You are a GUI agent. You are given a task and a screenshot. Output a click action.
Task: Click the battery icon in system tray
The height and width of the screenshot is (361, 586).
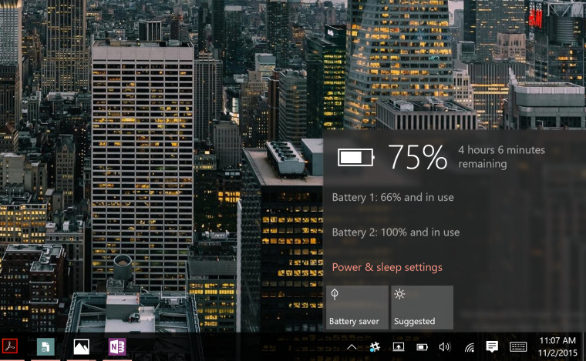pos(422,347)
